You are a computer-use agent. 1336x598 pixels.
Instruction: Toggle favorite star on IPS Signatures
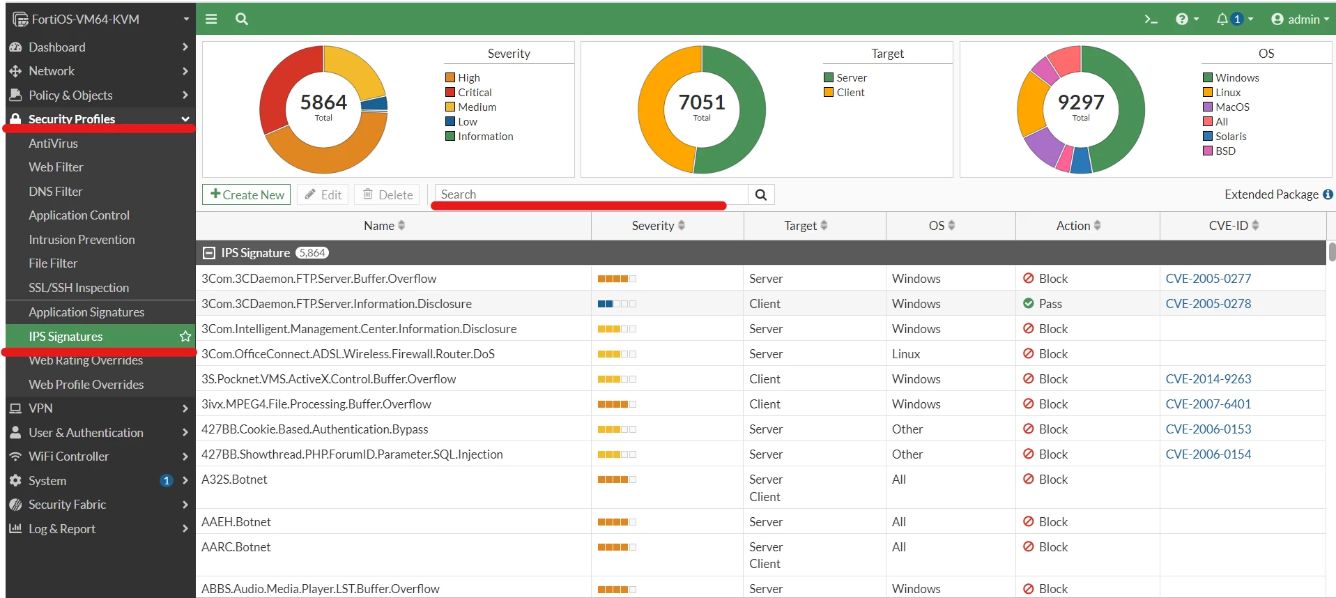click(x=185, y=337)
